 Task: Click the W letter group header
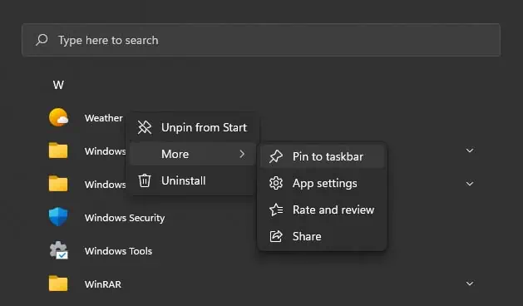point(58,85)
